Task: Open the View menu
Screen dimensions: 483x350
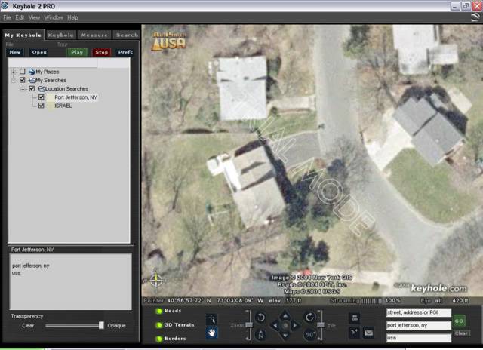Action: (x=34, y=17)
